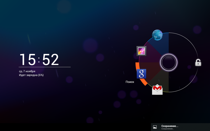This screenshot has height=131, width=210.
Task: Tap the unlock padlock icon
Action: 198,62
